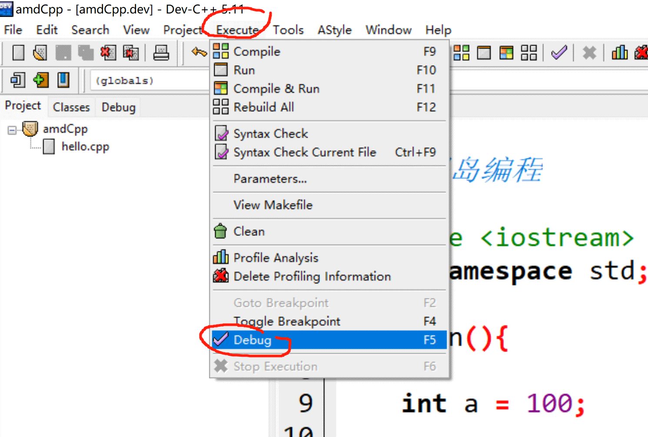Select Profile Analysis menu entry
This screenshot has height=437, width=648.
(x=329, y=258)
